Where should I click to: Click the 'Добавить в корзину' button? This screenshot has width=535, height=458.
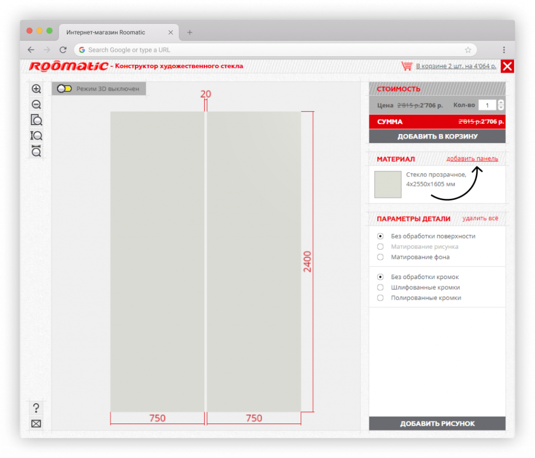point(437,137)
